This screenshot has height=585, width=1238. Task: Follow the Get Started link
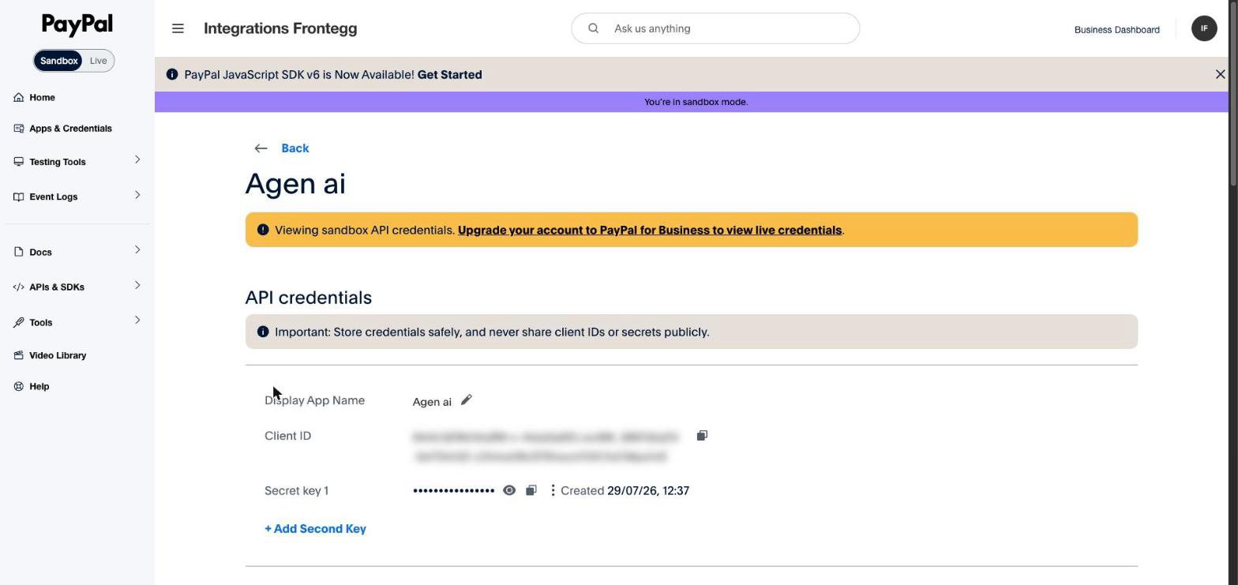click(x=449, y=74)
